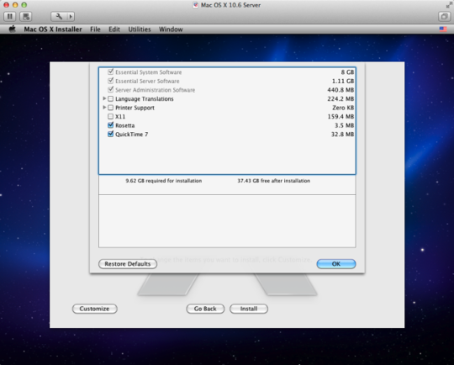Select the Printer Support label

(x=135, y=108)
